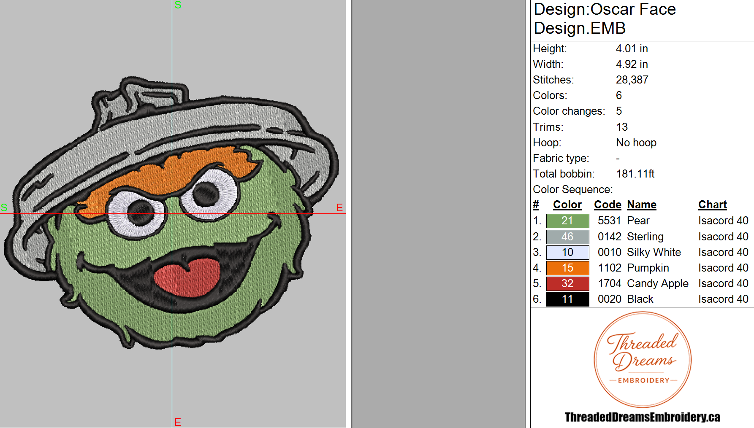The image size is (754, 428).
Task: Click the Threaded Dreams Embroidery logo
Action: coord(643,360)
